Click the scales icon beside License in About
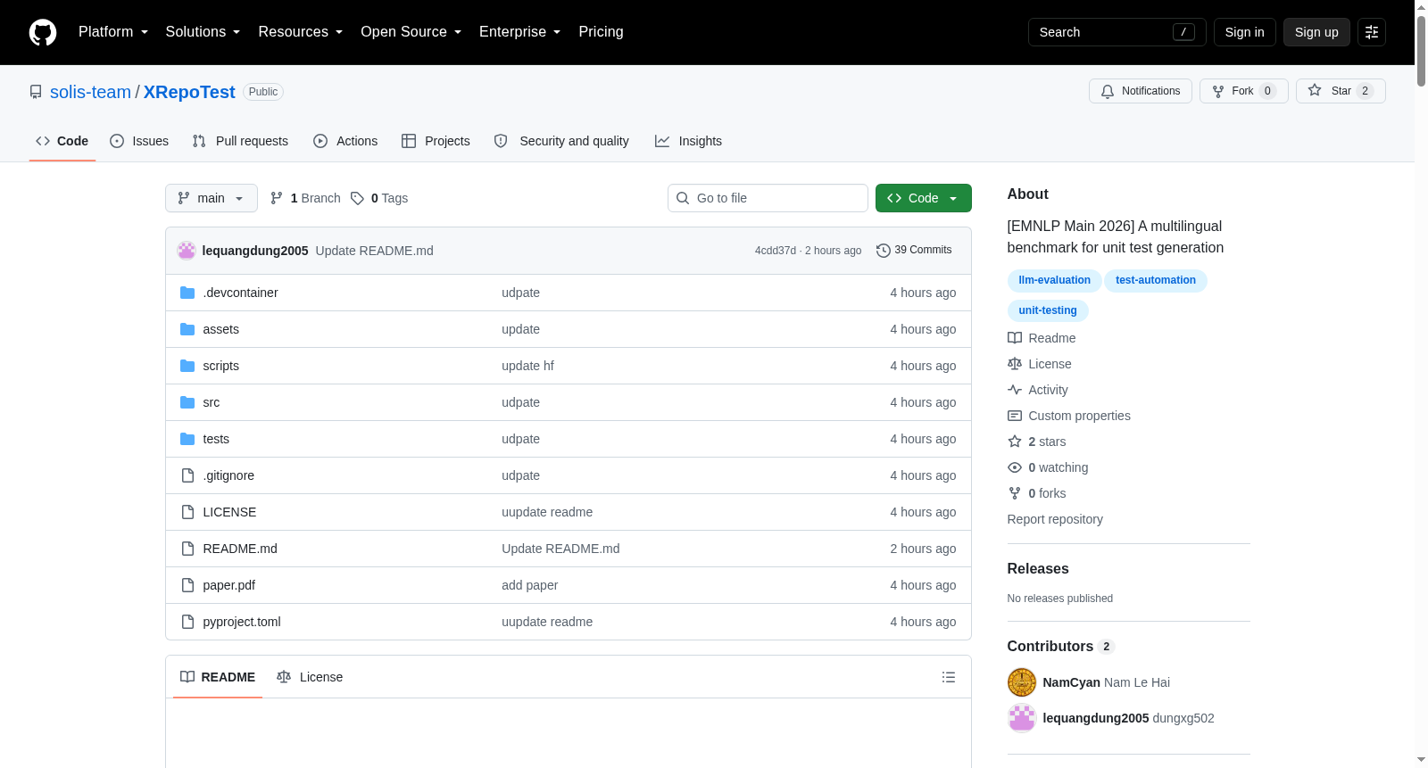The height and width of the screenshot is (768, 1428). click(1015, 364)
